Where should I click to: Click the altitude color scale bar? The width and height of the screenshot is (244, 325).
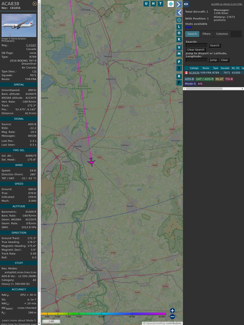coord(103,314)
